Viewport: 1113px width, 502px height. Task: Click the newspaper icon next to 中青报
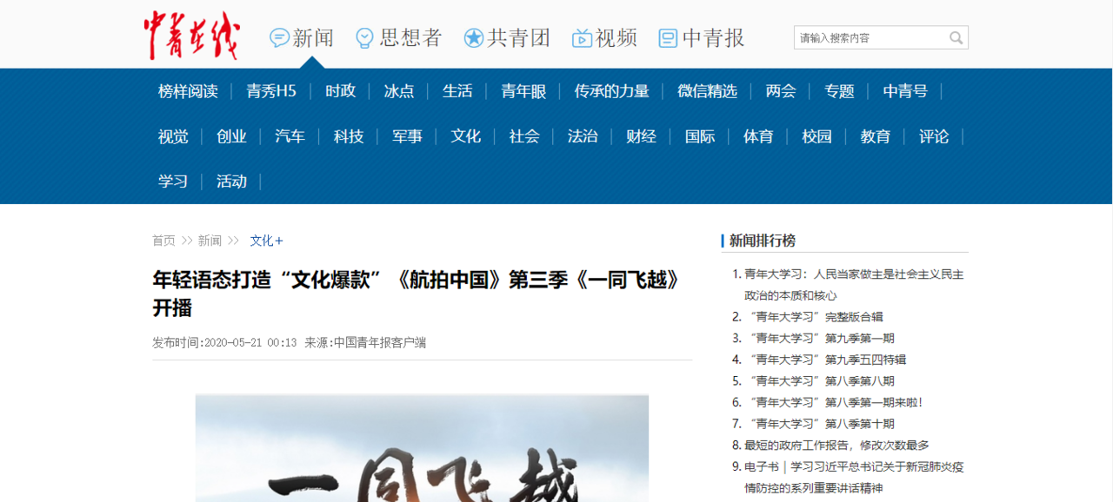tap(667, 37)
